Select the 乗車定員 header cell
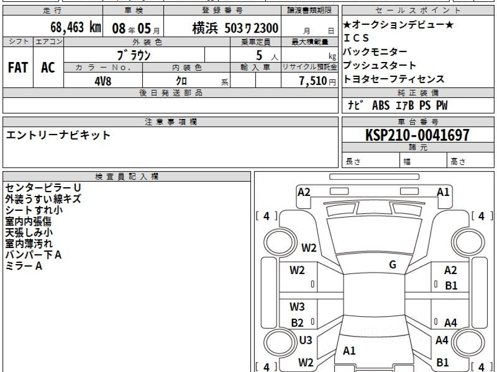 [x=256, y=42]
